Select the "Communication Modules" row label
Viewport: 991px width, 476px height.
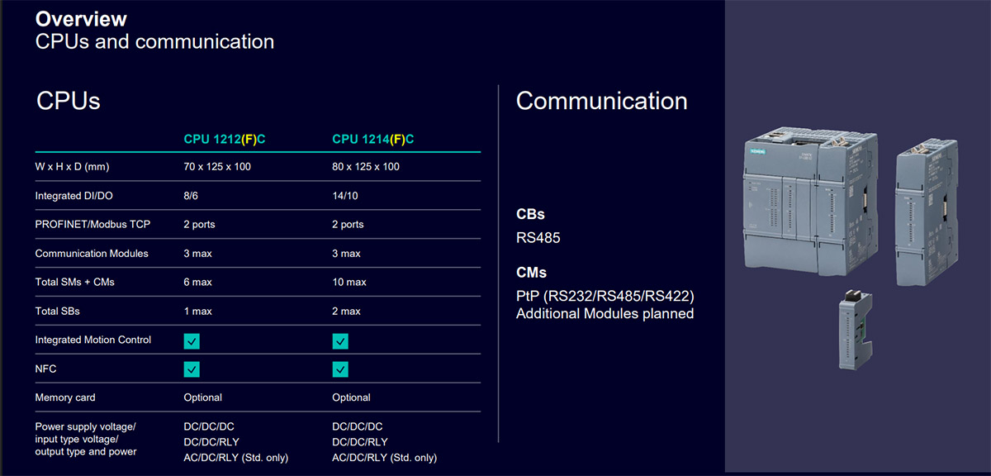(92, 254)
